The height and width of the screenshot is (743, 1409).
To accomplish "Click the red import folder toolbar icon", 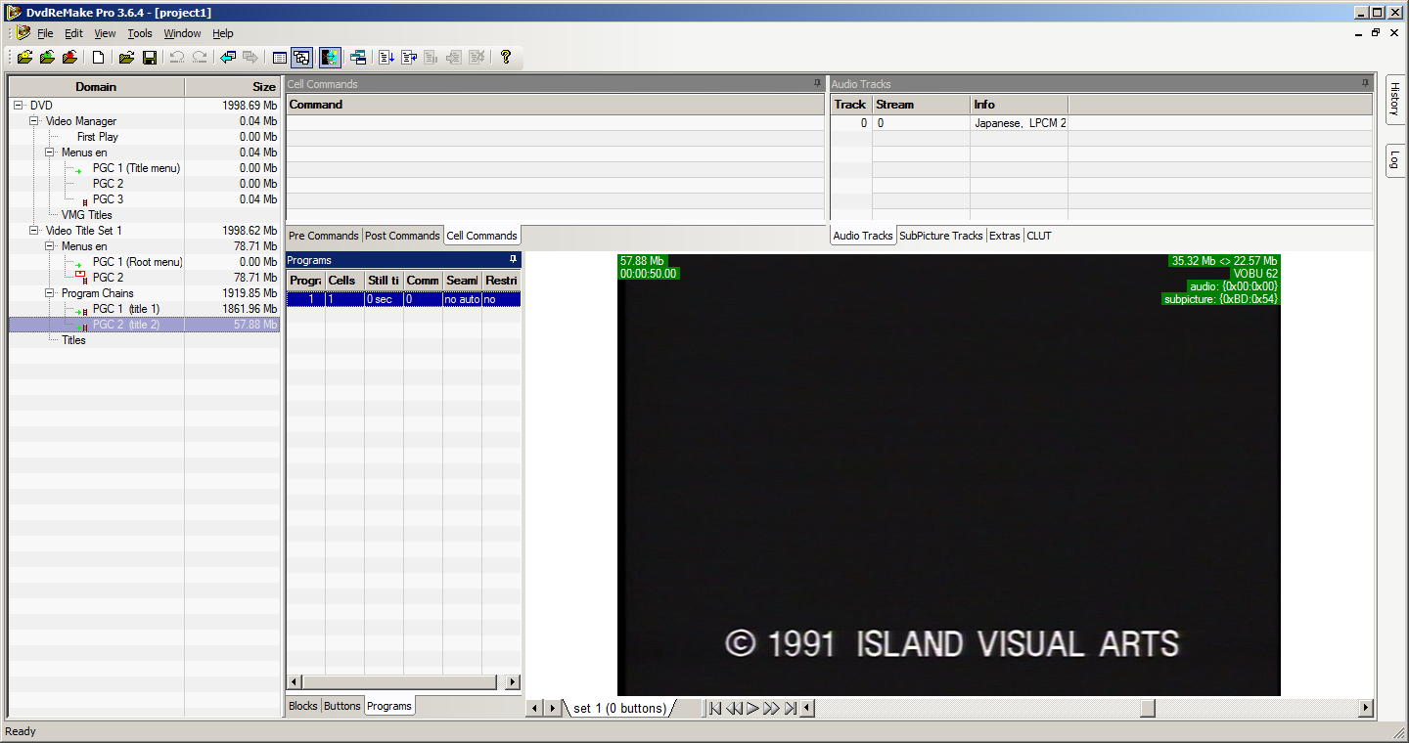I will pos(69,57).
